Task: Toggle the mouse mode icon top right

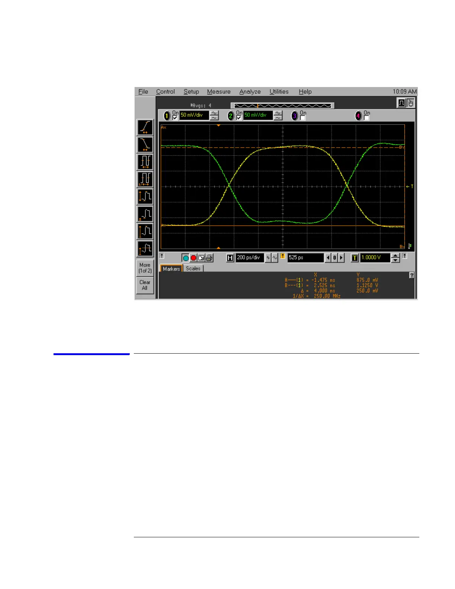Action: coord(410,103)
